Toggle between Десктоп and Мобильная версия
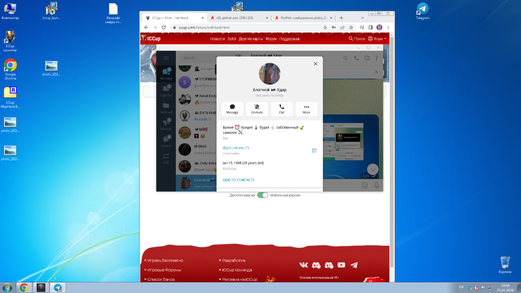 point(263,195)
